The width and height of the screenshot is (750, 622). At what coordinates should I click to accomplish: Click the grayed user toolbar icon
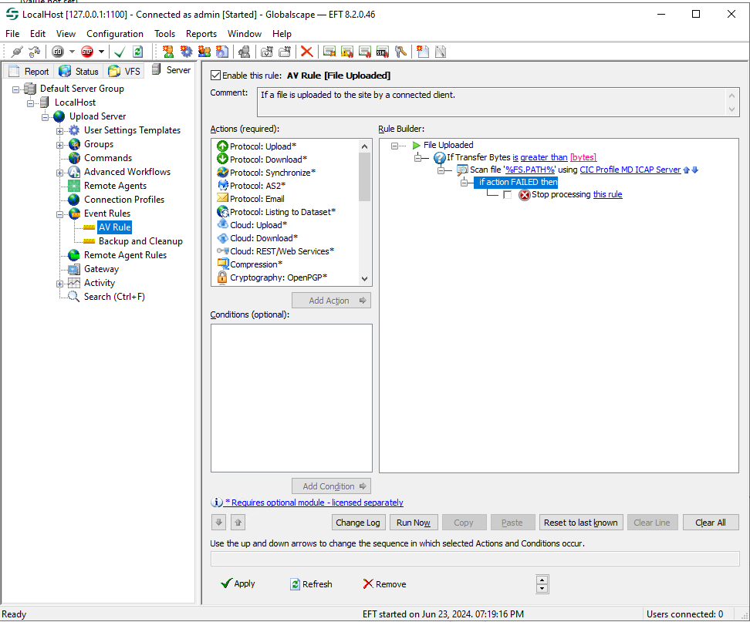pos(245,52)
